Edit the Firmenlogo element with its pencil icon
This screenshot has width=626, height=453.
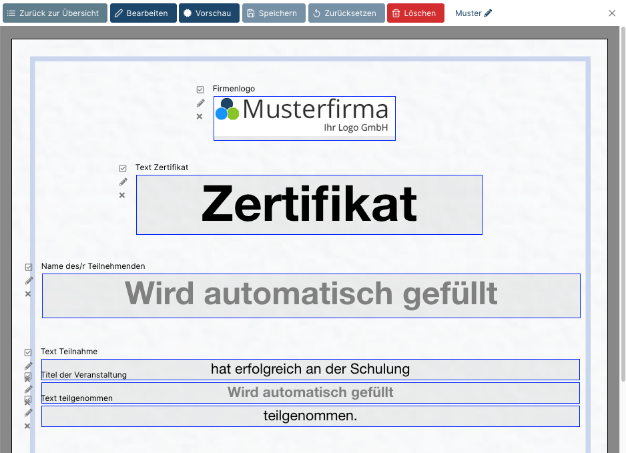pyautogui.click(x=200, y=103)
